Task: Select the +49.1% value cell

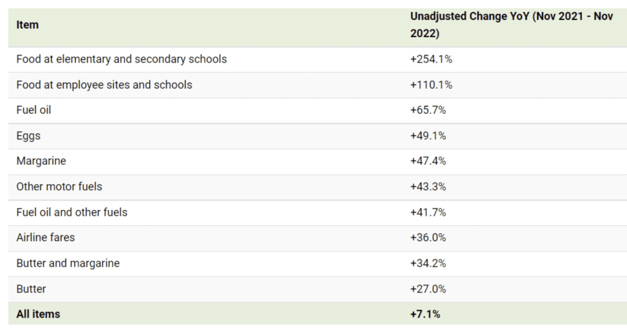Action: [428, 136]
